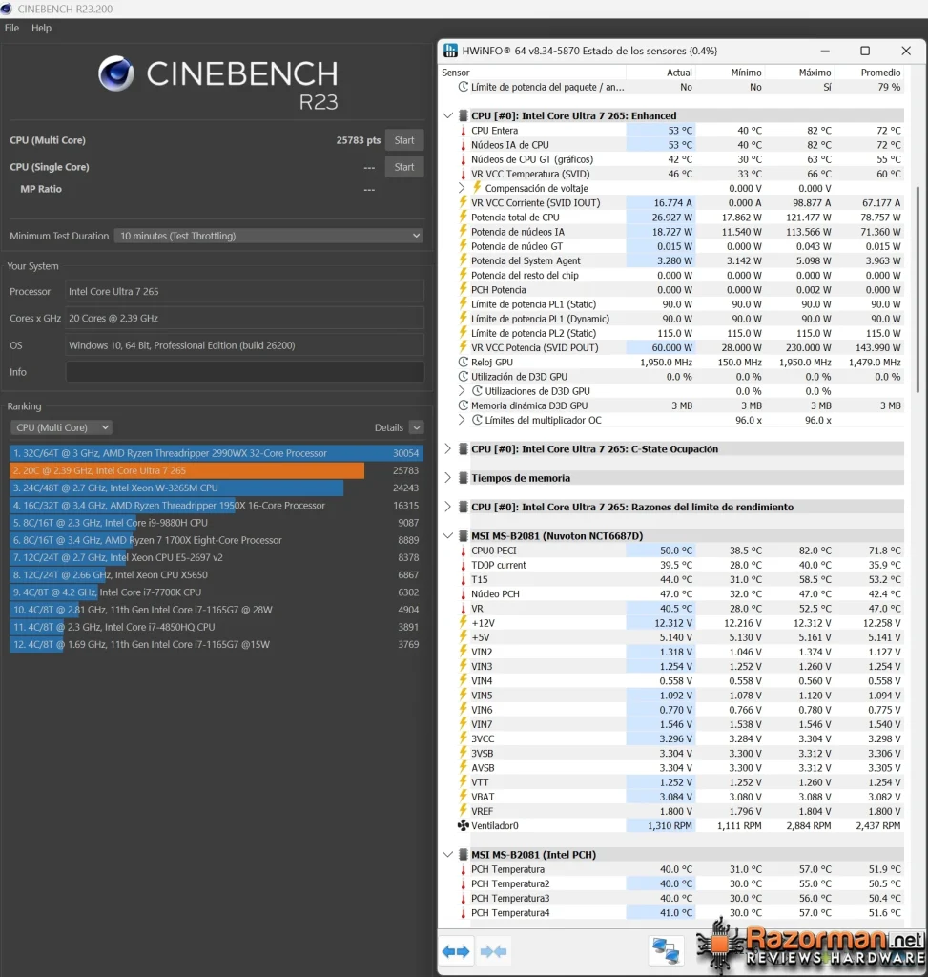Select Intel Xeon W-3265M ranking row
This screenshot has height=977, width=928.
pyautogui.click(x=217, y=488)
